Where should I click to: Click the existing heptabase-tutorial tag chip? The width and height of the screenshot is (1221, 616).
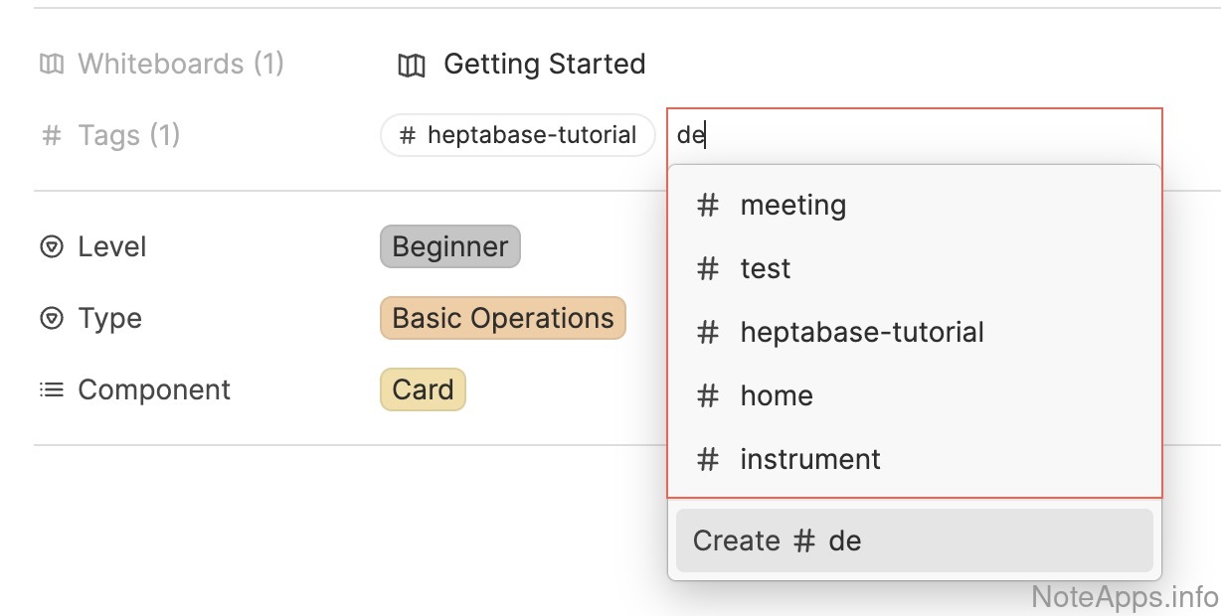point(518,136)
